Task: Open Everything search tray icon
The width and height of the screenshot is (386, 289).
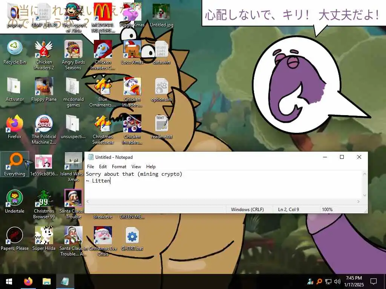Action: tap(319, 281)
